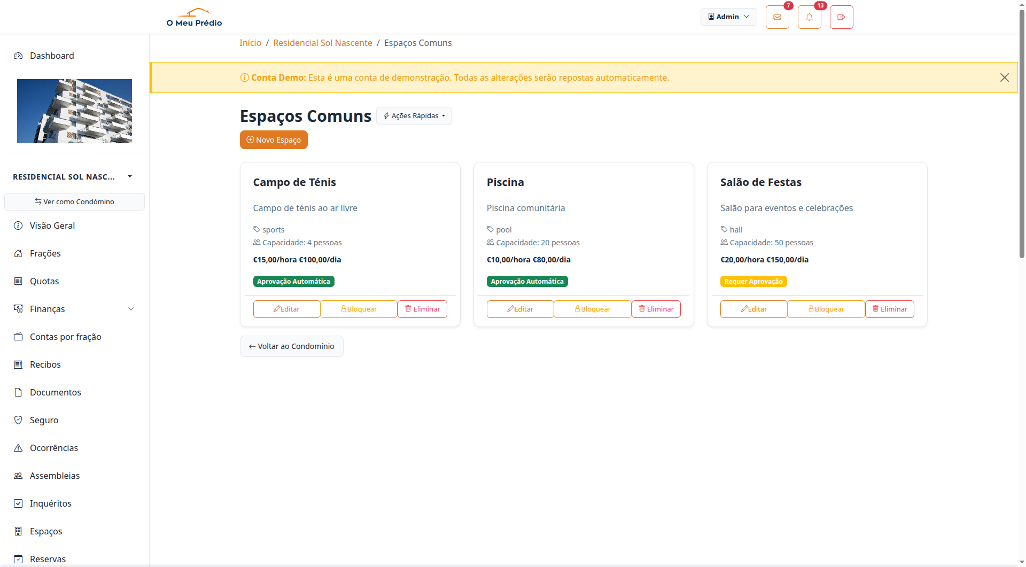Click the Ocorrências warning triangle icon
The image size is (1026, 567).
click(18, 448)
